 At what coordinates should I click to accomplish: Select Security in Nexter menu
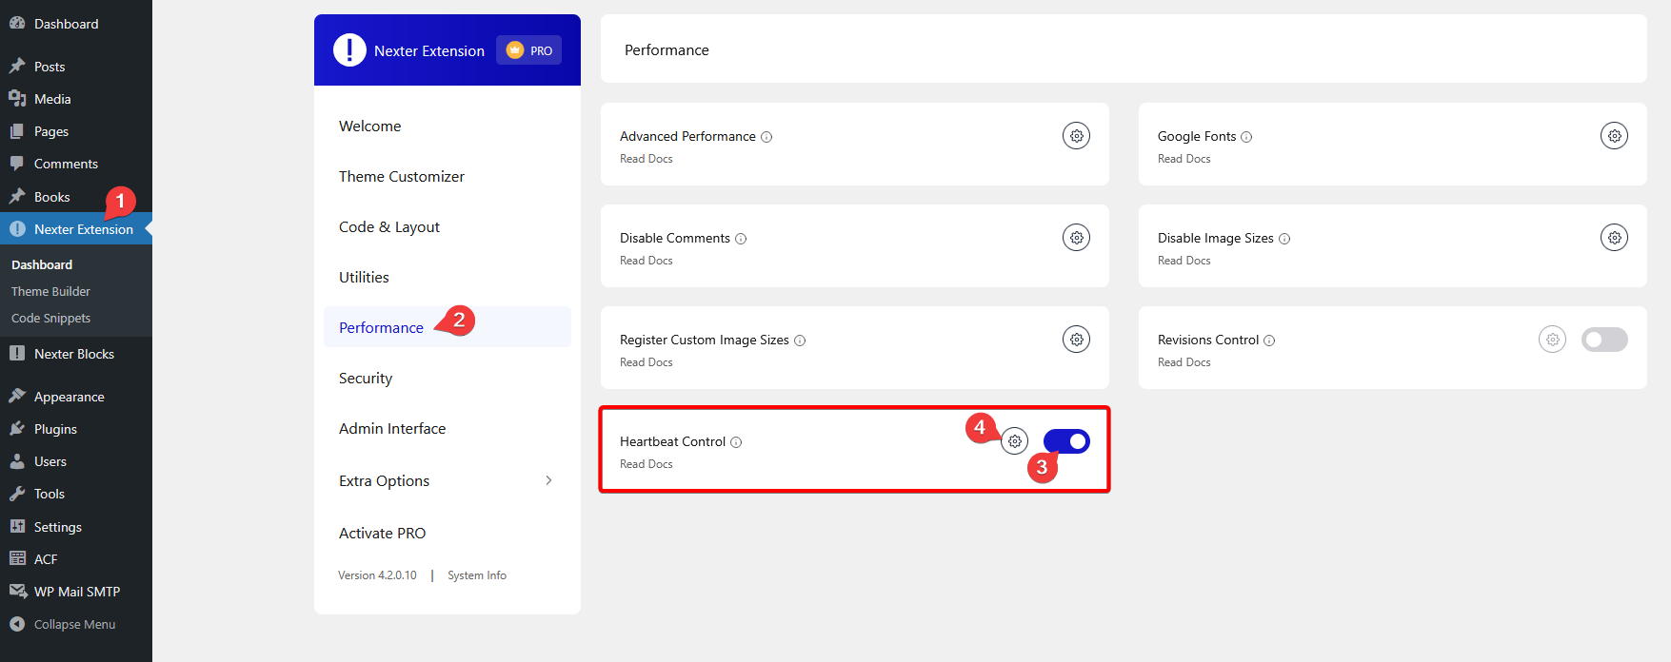366,379
